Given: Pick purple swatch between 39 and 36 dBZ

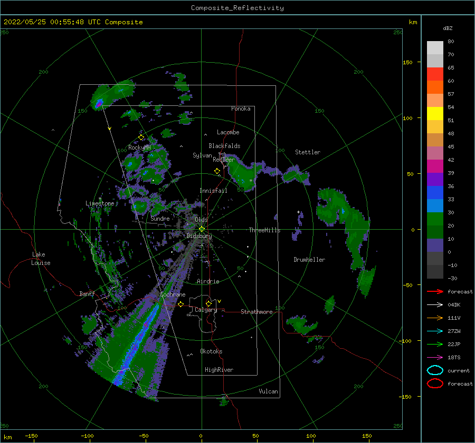Looking at the screenshot, I should click(435, 179).
